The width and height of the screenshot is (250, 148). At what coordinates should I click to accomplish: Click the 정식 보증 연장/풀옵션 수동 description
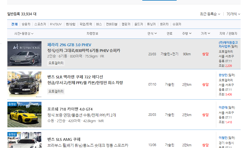coord(82,115)
